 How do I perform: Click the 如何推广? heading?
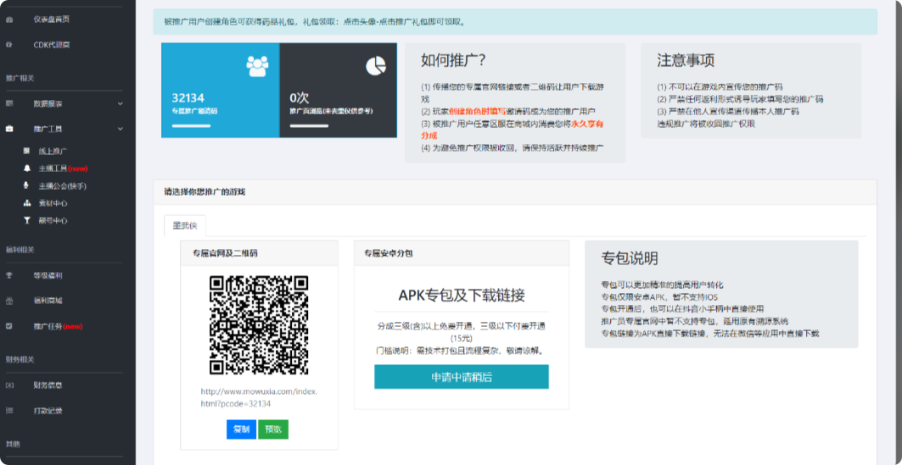pyautogui.click(x=454, y=60)
